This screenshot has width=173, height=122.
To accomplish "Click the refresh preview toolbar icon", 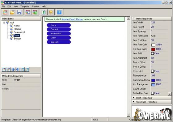I will pyautogui.click(x=44, y=12).
